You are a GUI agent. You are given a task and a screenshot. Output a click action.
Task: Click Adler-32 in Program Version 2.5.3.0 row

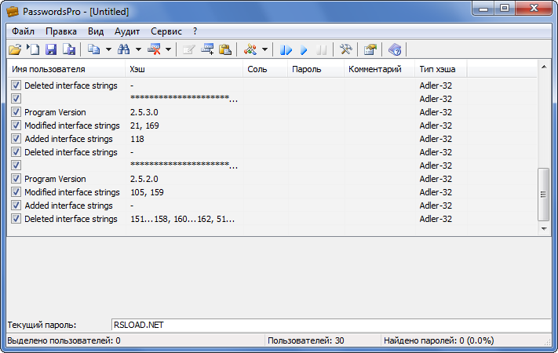[436, 112]
